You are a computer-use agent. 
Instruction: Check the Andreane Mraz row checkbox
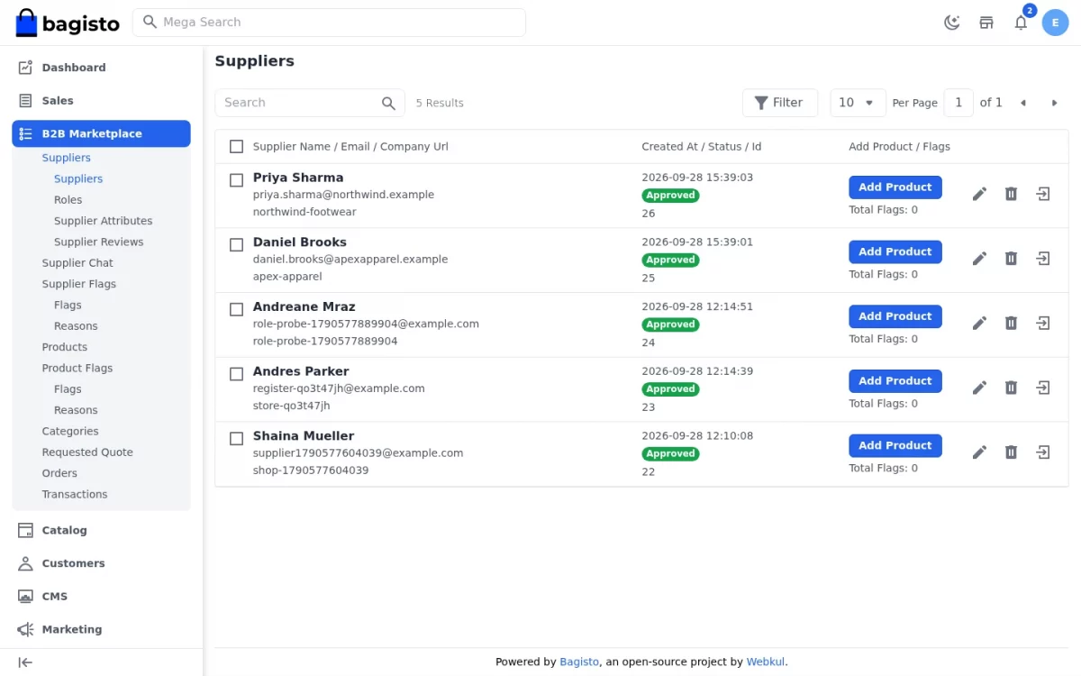[x=236, y=309]
